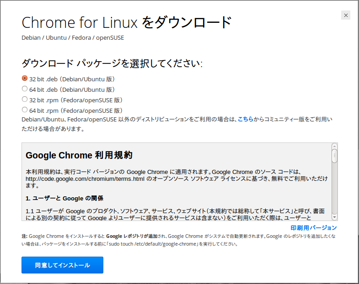Open the こちら community version link
The width and height of the screenshot is (359, 284).
point(245,119)
